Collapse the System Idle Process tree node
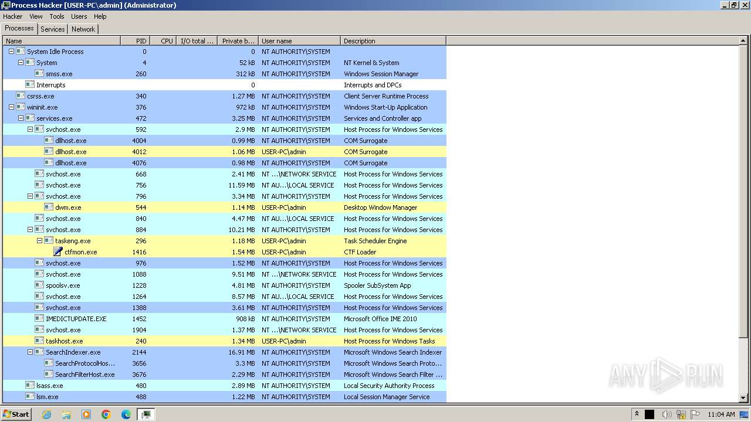 tap(11, 52)
